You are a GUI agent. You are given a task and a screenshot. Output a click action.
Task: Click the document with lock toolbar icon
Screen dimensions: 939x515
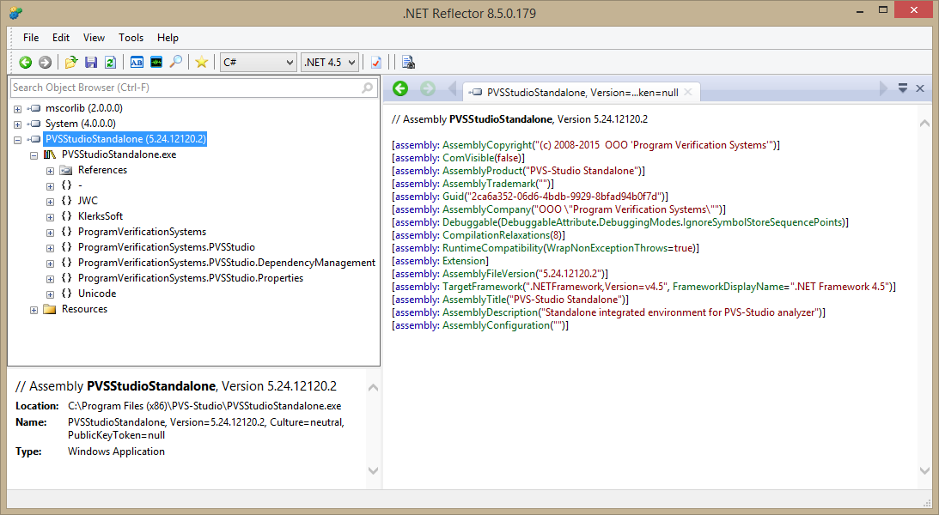point(408,62)
